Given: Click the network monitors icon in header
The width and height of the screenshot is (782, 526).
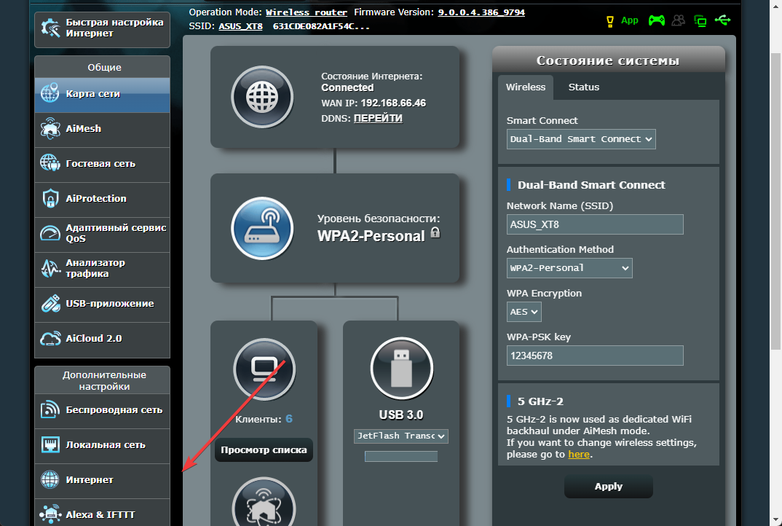Looking at the screenshot, I should (700, 21).
